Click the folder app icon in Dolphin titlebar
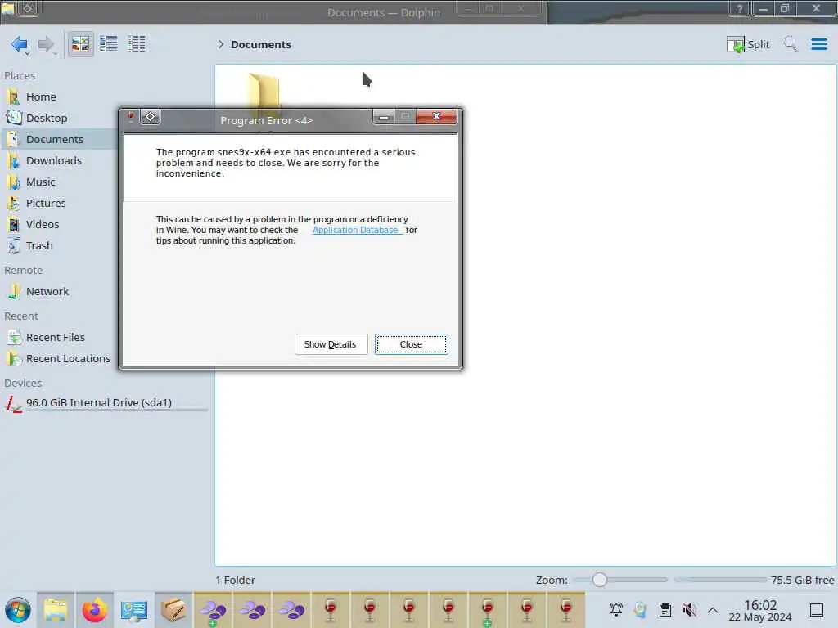The width and height of the screenshot is (838, 628). point(8,8)
